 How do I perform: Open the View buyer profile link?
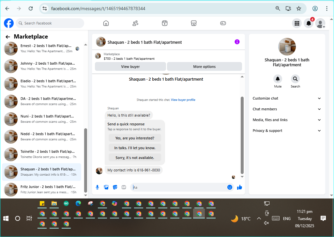click(x=183, y=100)
